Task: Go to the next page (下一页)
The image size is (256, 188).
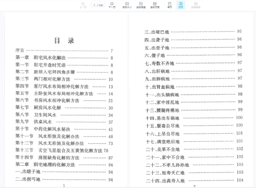Action: pyautogui.click(x=112, y=5)
